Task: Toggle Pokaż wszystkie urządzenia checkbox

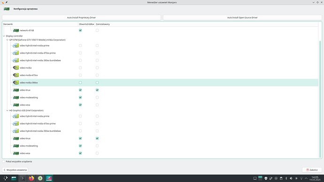Action: tap(3, 161)
